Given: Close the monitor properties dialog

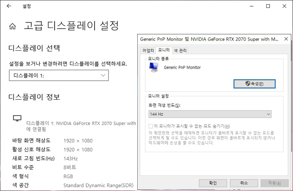Looking at the screenshot, I should pos(286,39).
